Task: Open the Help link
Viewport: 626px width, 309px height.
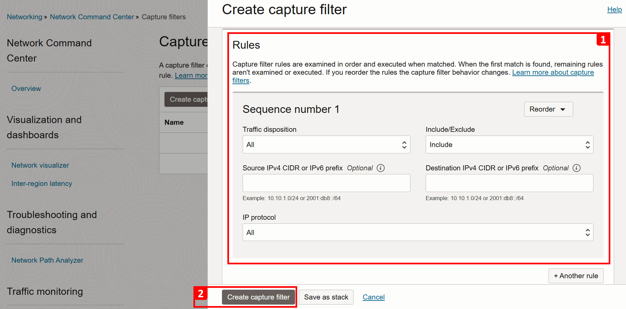Action: coord(614,9)
